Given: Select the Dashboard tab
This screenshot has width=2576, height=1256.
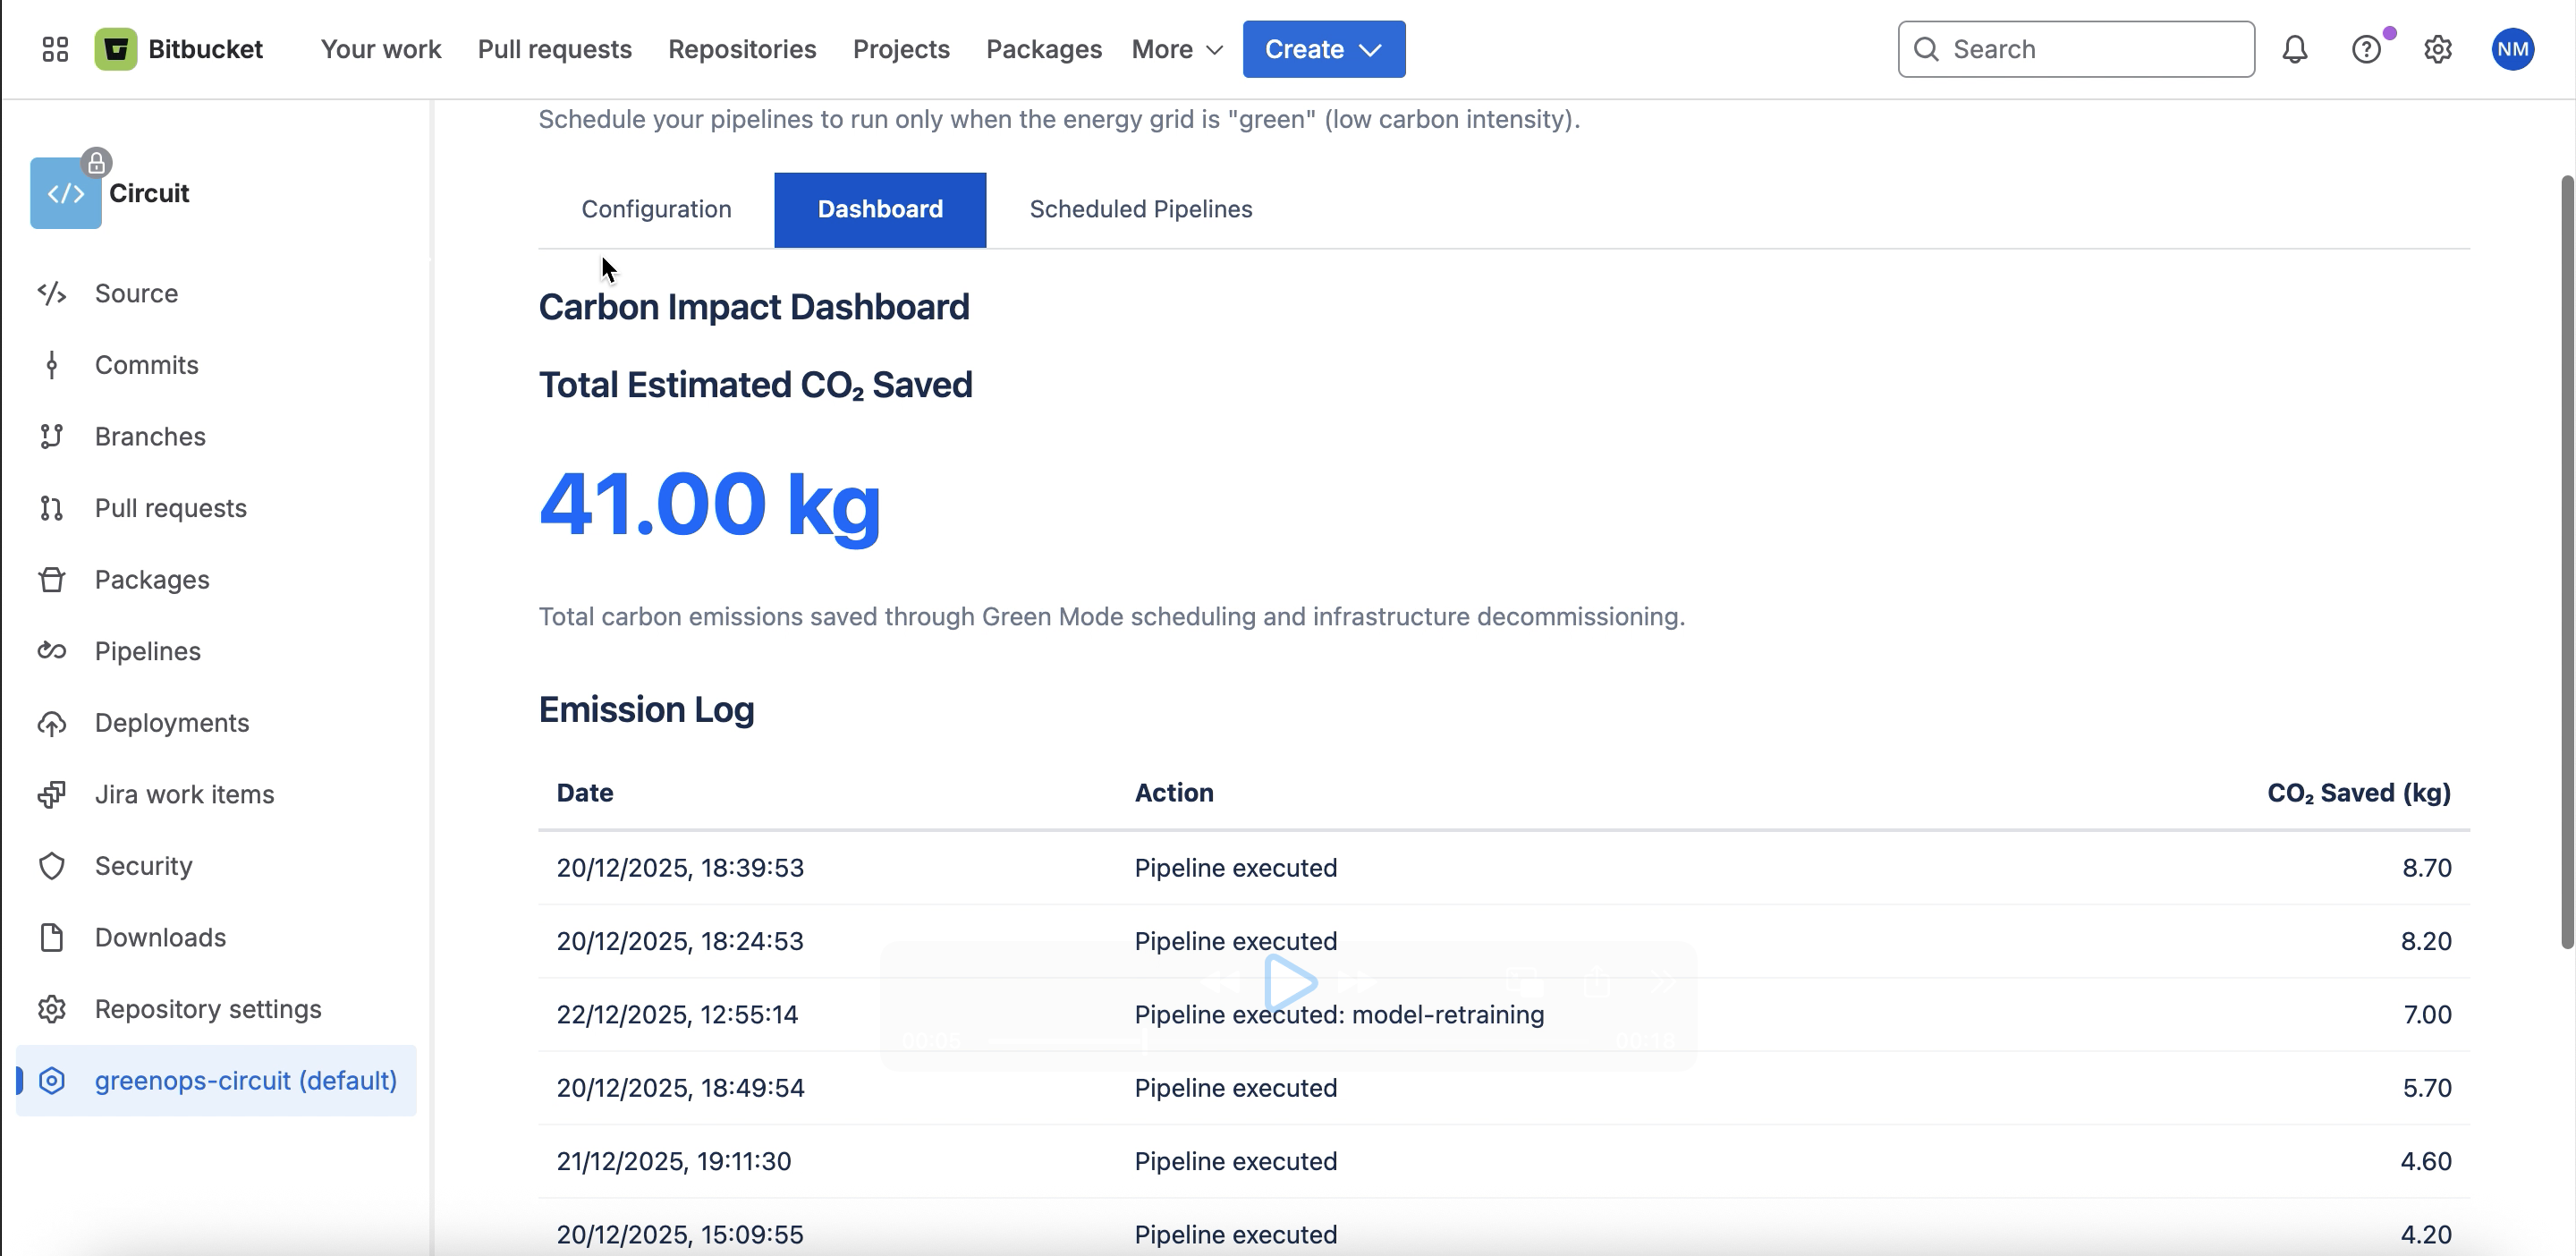Looking at the screenshot, I should pos(879,209).
